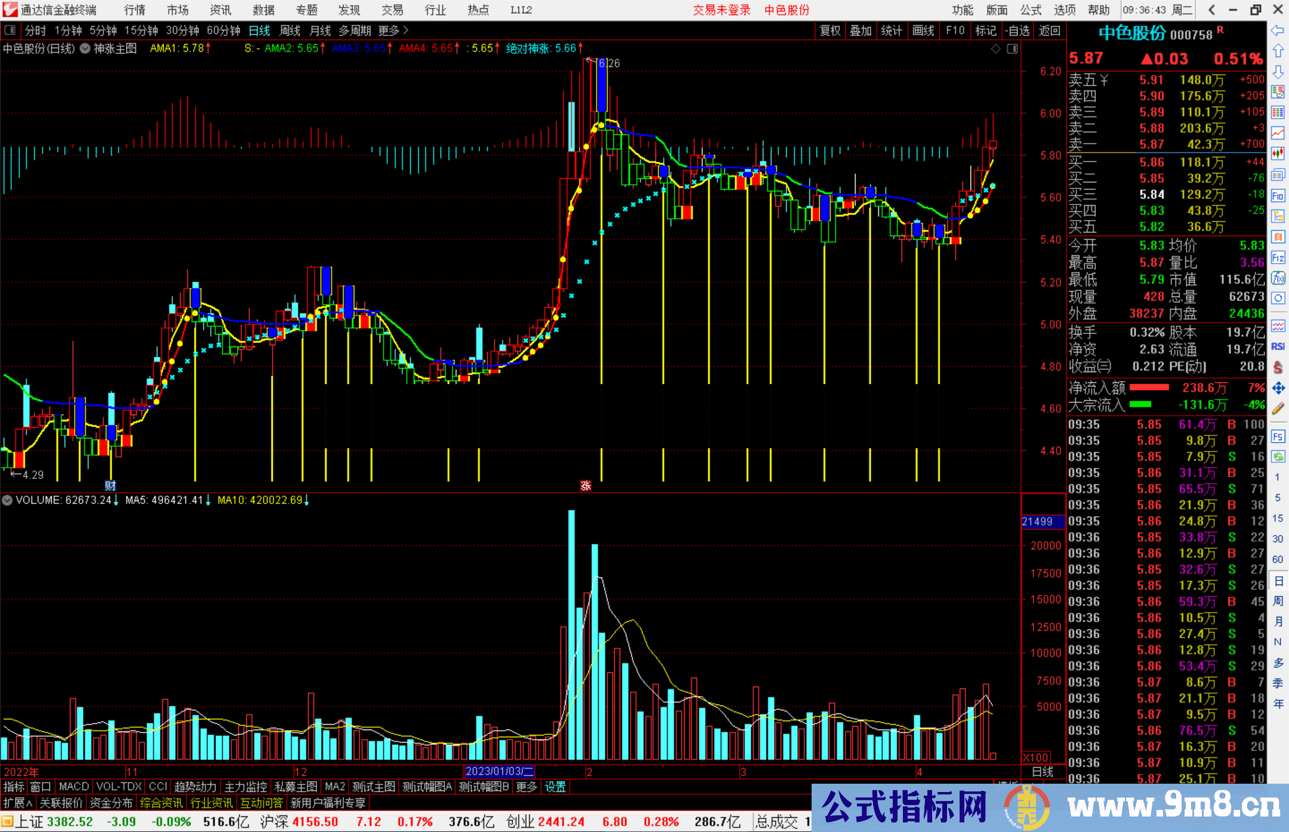
Task: Toggle the checkmark beside 神涨主图 indicator
Action: point(85,48)
